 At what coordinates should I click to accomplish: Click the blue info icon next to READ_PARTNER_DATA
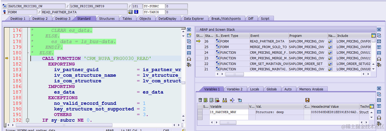136,12
